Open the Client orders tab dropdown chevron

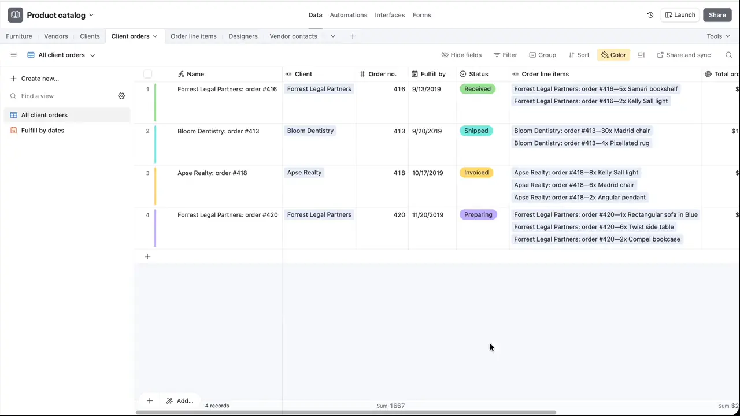click(155, 36)
